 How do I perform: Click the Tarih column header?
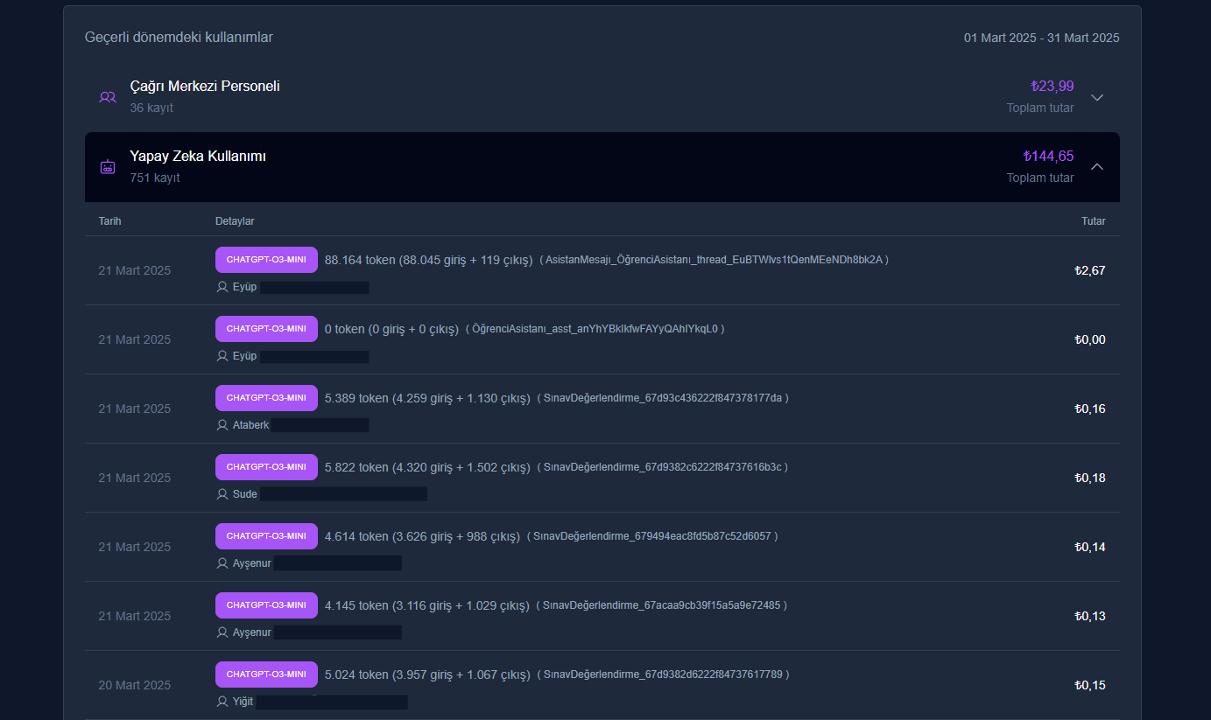point(109,221)
